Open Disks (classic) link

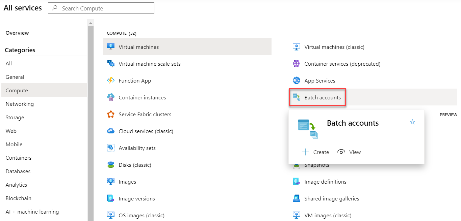click(x=135, y=165)
